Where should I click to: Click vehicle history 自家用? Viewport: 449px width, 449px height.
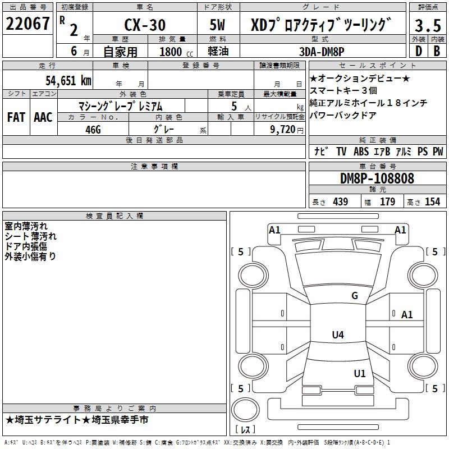(x=120, y=52)
